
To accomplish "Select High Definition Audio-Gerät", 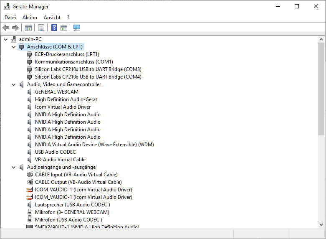I will (66, 99).
